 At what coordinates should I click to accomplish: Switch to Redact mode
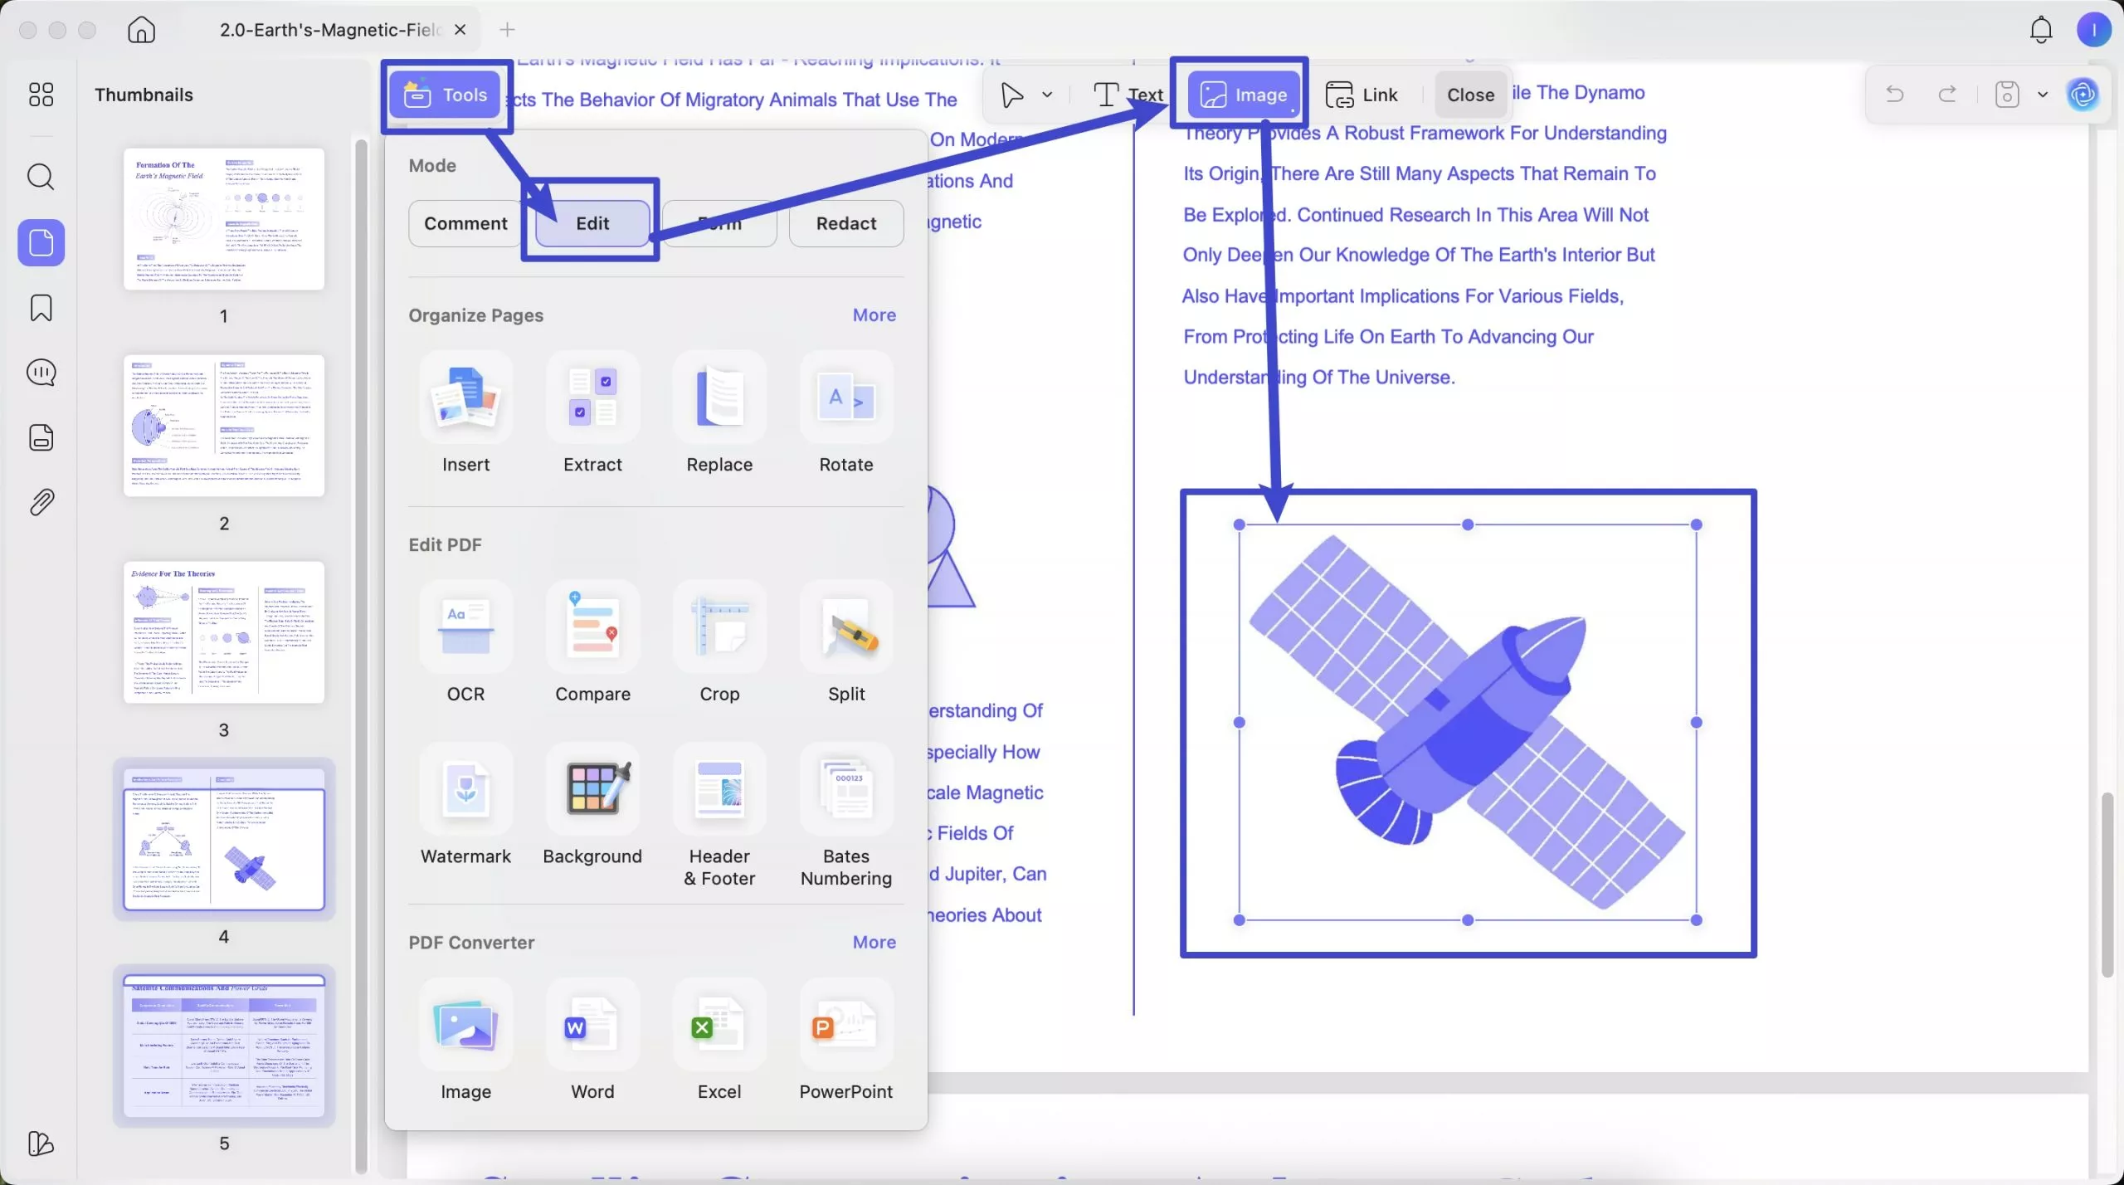click(x=845, y=223)
